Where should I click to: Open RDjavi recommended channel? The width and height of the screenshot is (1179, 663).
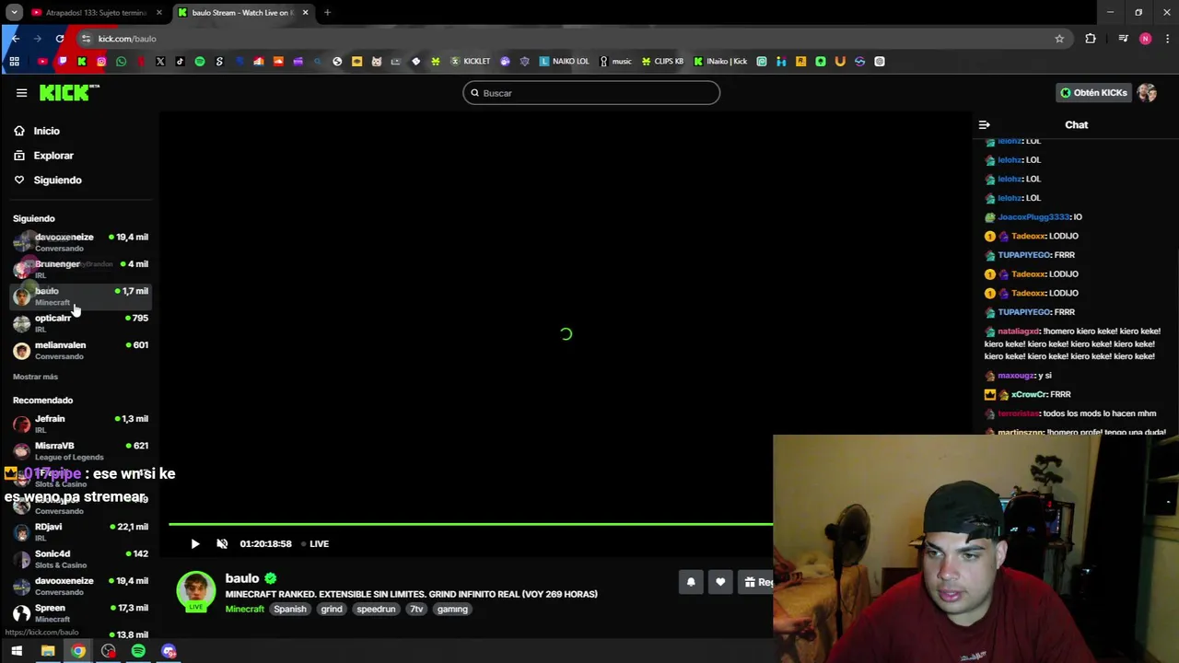[x=81, y=531]
